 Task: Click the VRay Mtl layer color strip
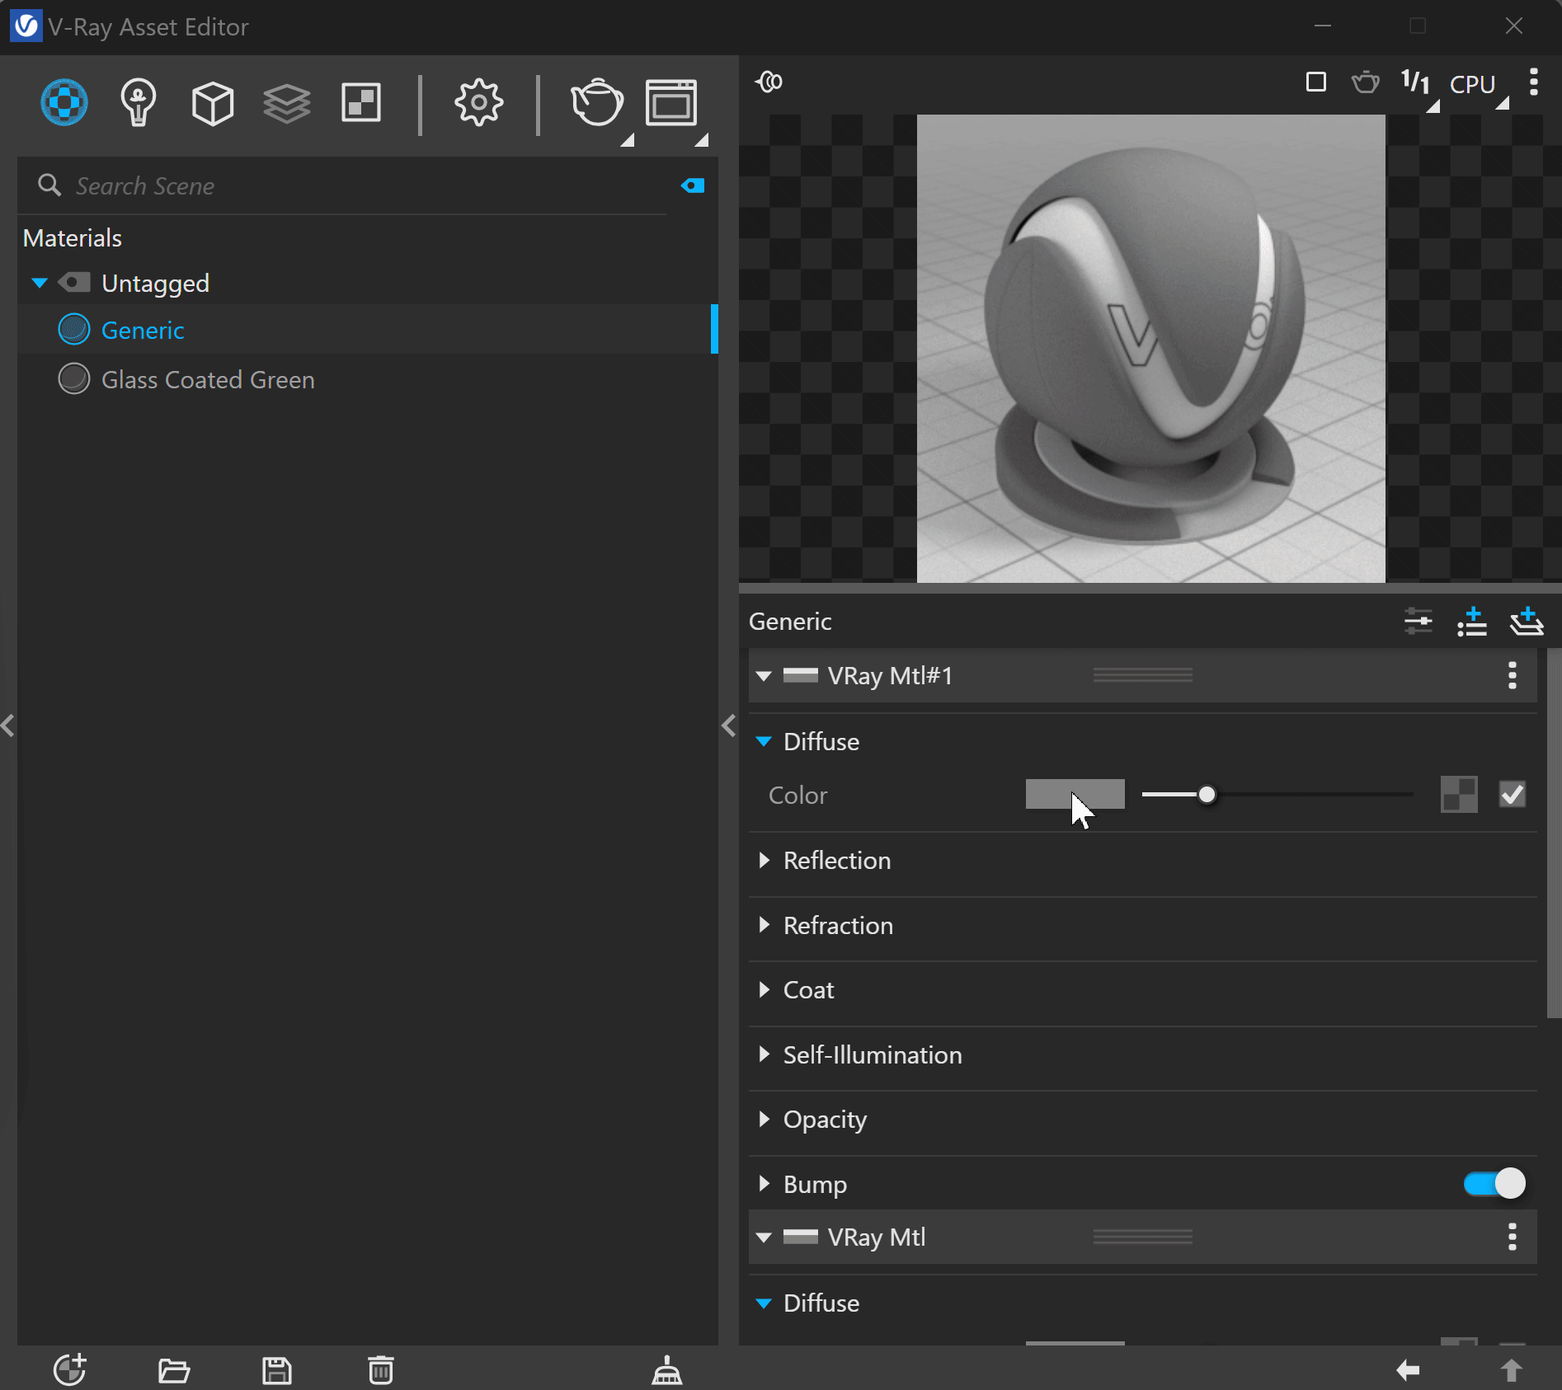[800, 1237]
